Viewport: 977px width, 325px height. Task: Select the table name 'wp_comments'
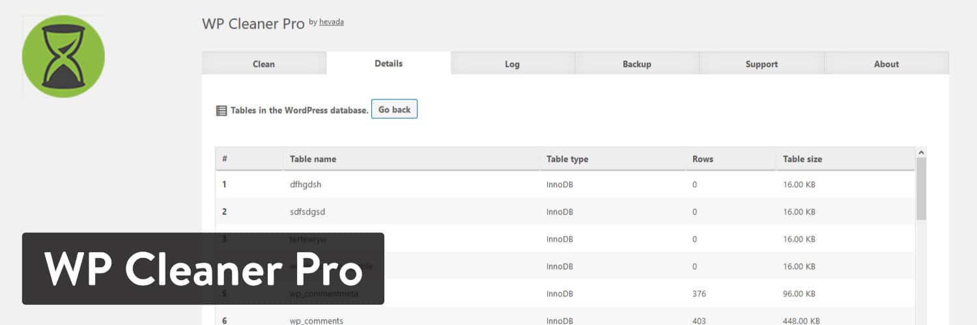[317, 321]
